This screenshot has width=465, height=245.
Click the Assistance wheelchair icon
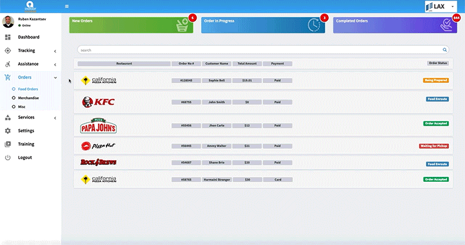(x=7, y=64)
